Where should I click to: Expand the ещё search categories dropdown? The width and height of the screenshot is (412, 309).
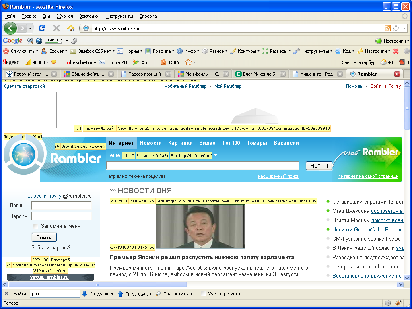coord(215,155)
